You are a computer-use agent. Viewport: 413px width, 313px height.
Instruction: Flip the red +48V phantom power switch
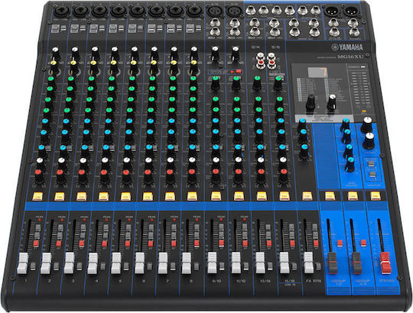pos(238,71)
